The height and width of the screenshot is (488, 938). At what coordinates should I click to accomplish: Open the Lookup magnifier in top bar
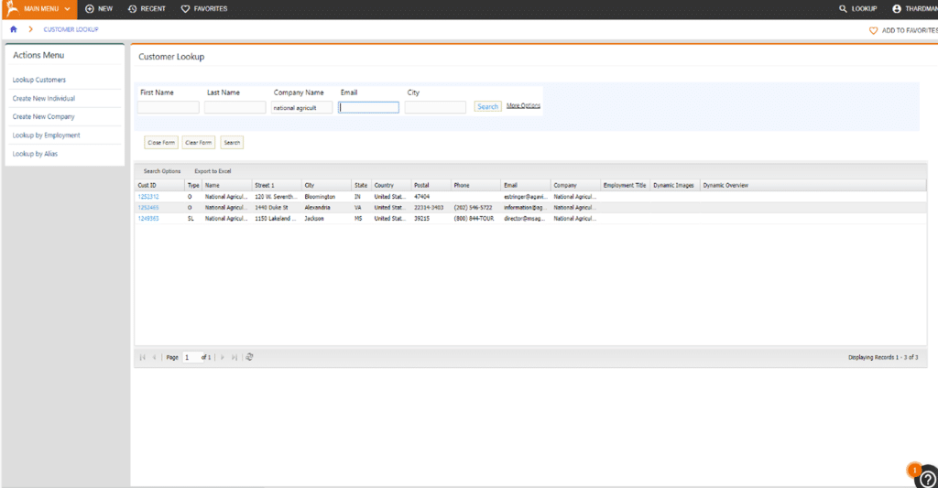845,8
